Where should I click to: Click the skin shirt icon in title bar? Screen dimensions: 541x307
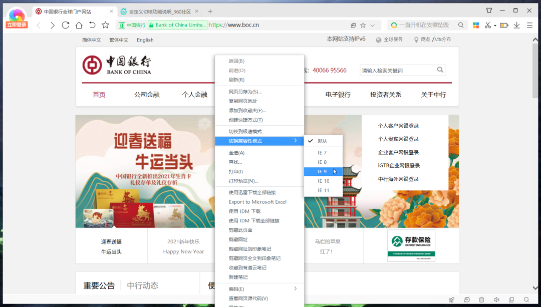tap(489, 11)
